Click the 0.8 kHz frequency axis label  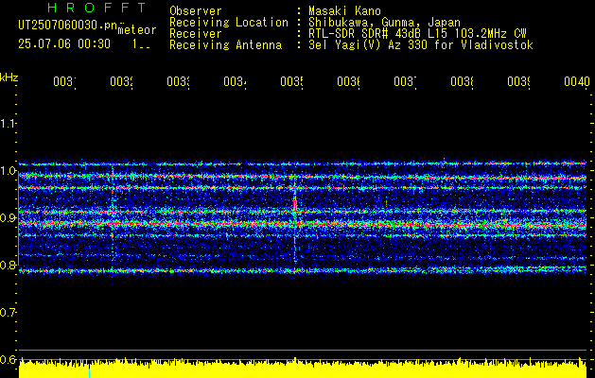point(8,265)
